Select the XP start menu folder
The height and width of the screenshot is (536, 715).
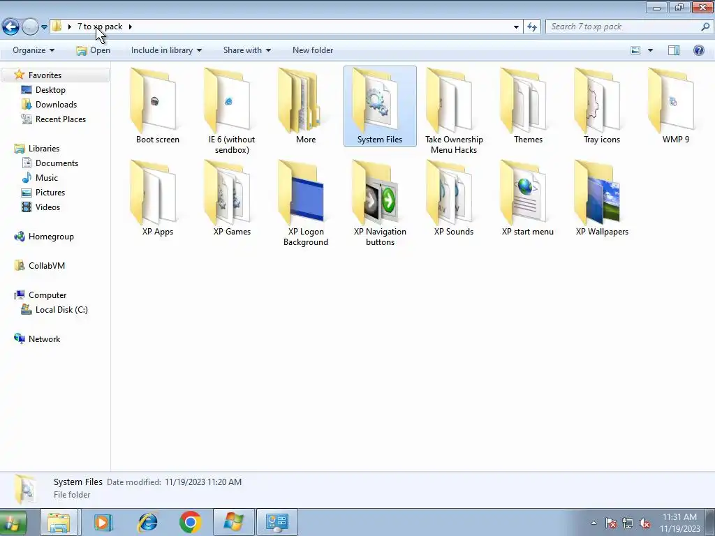528,198
